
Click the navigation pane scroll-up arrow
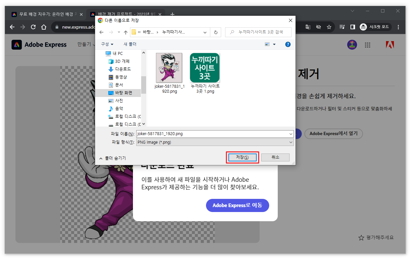143,52
